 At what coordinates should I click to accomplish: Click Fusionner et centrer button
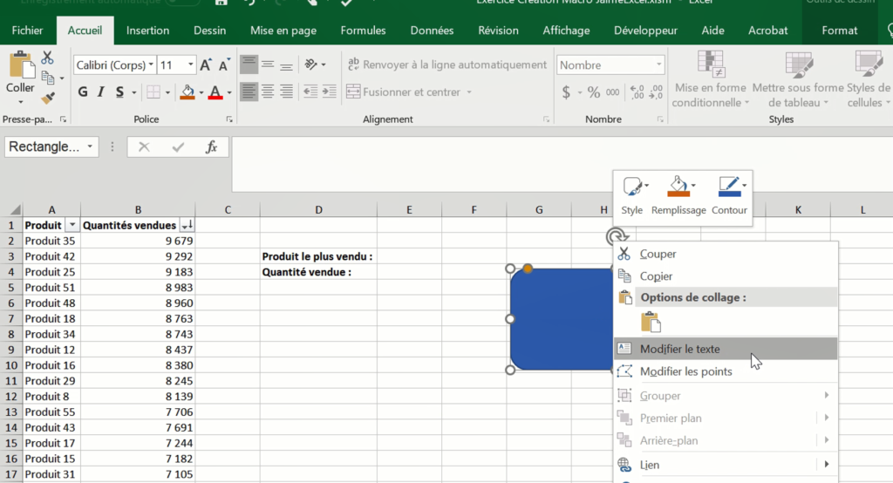[409, 92]
